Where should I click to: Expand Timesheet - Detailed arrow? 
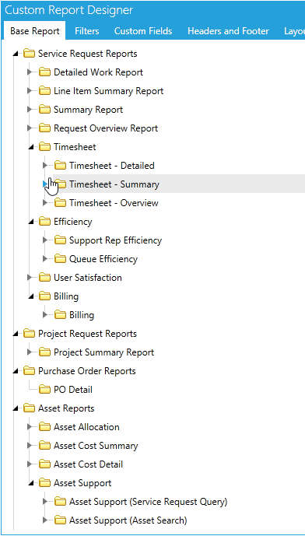pyautogui.click(x=45, y=166)
